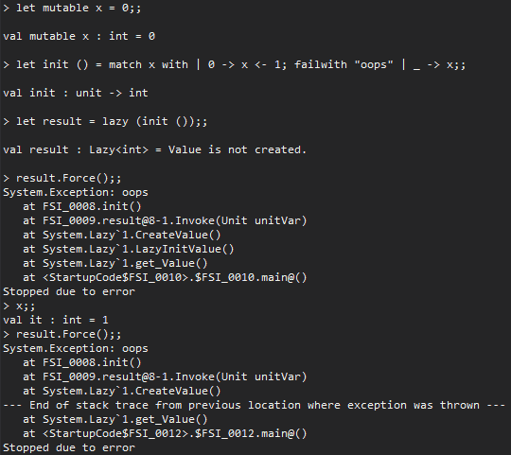The height and width of the screenshot is (455, 511).
Task: Click the System.Lazy`1.LazyInitValue() line
Action: [129, 249]
